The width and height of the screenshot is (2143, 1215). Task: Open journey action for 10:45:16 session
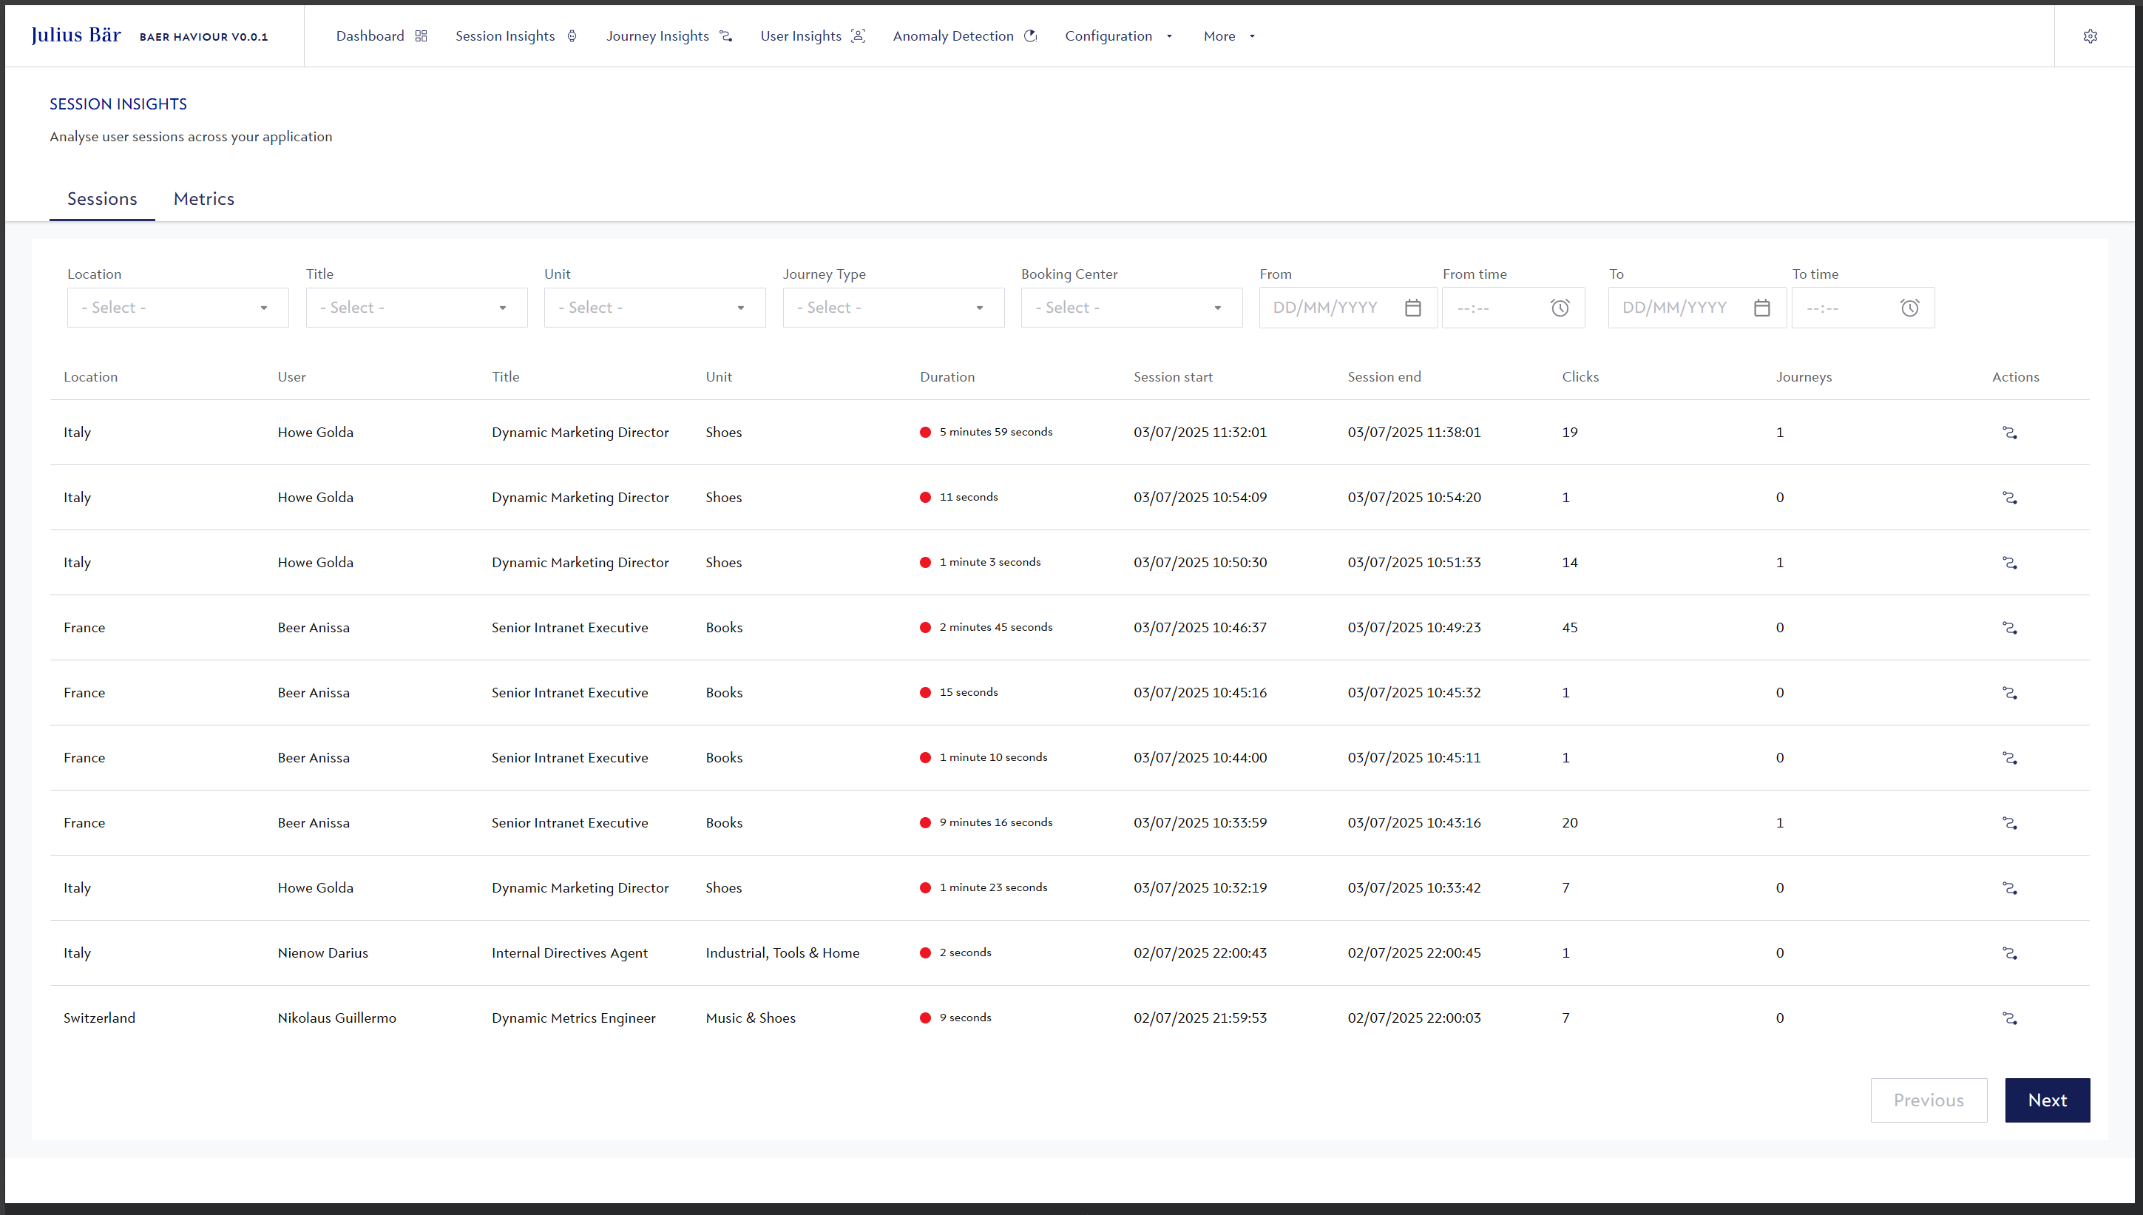tap(2010, 693)
